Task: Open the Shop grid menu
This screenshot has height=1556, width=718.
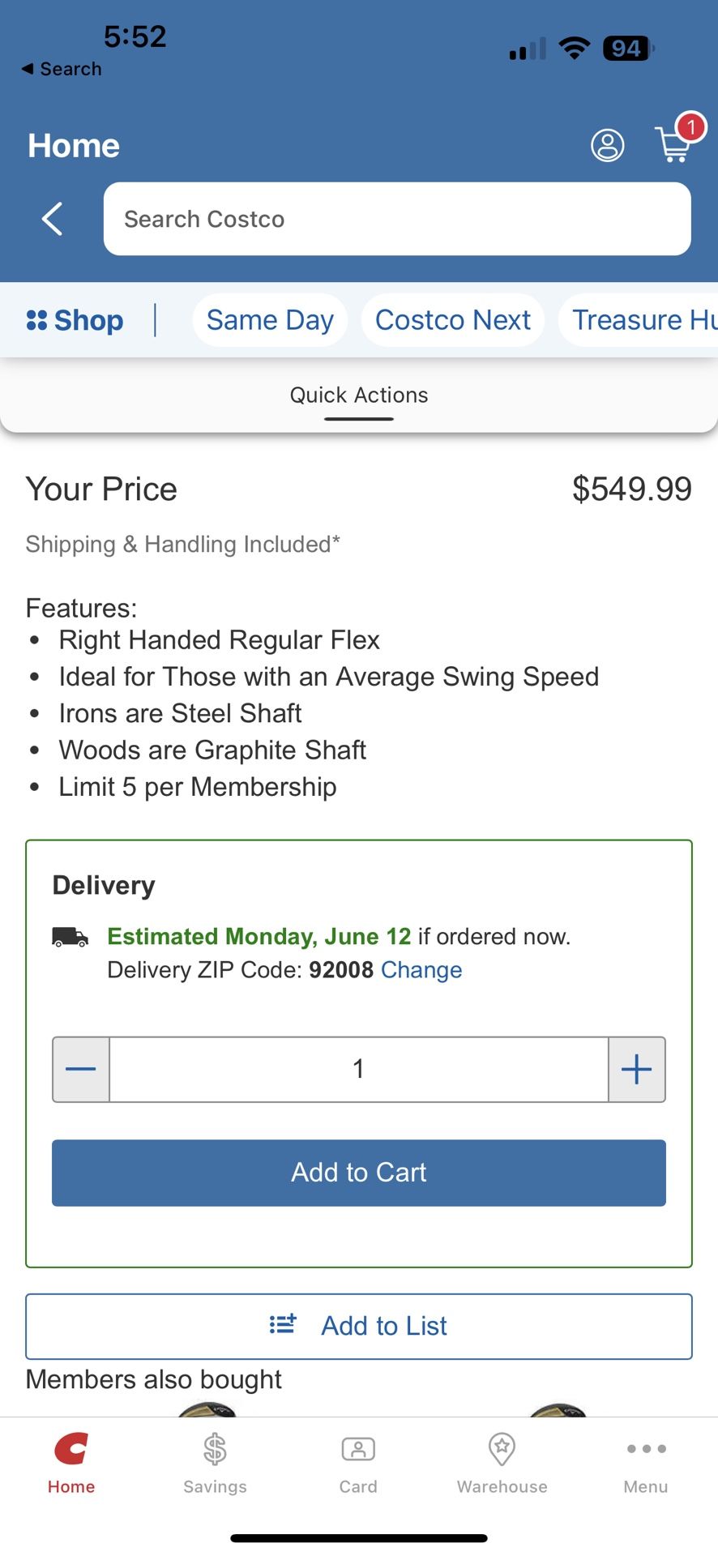Action: [75, 320]
